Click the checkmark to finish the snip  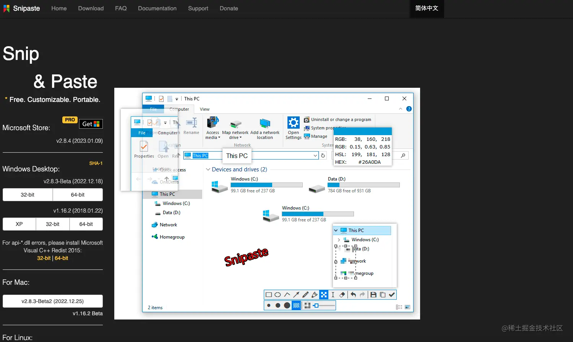point(392,295)
